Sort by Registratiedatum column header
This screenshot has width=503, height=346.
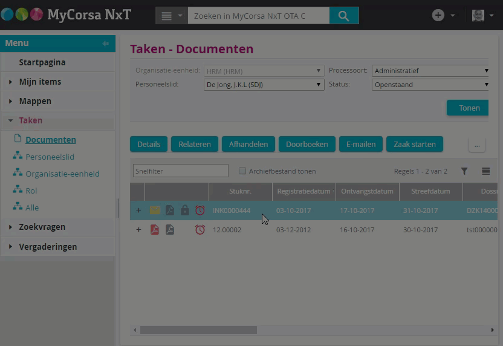303,191
